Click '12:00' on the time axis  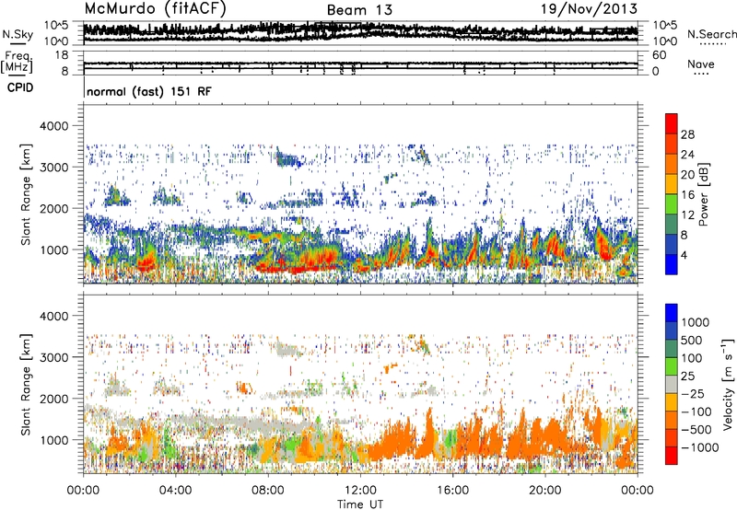[360, 491]
